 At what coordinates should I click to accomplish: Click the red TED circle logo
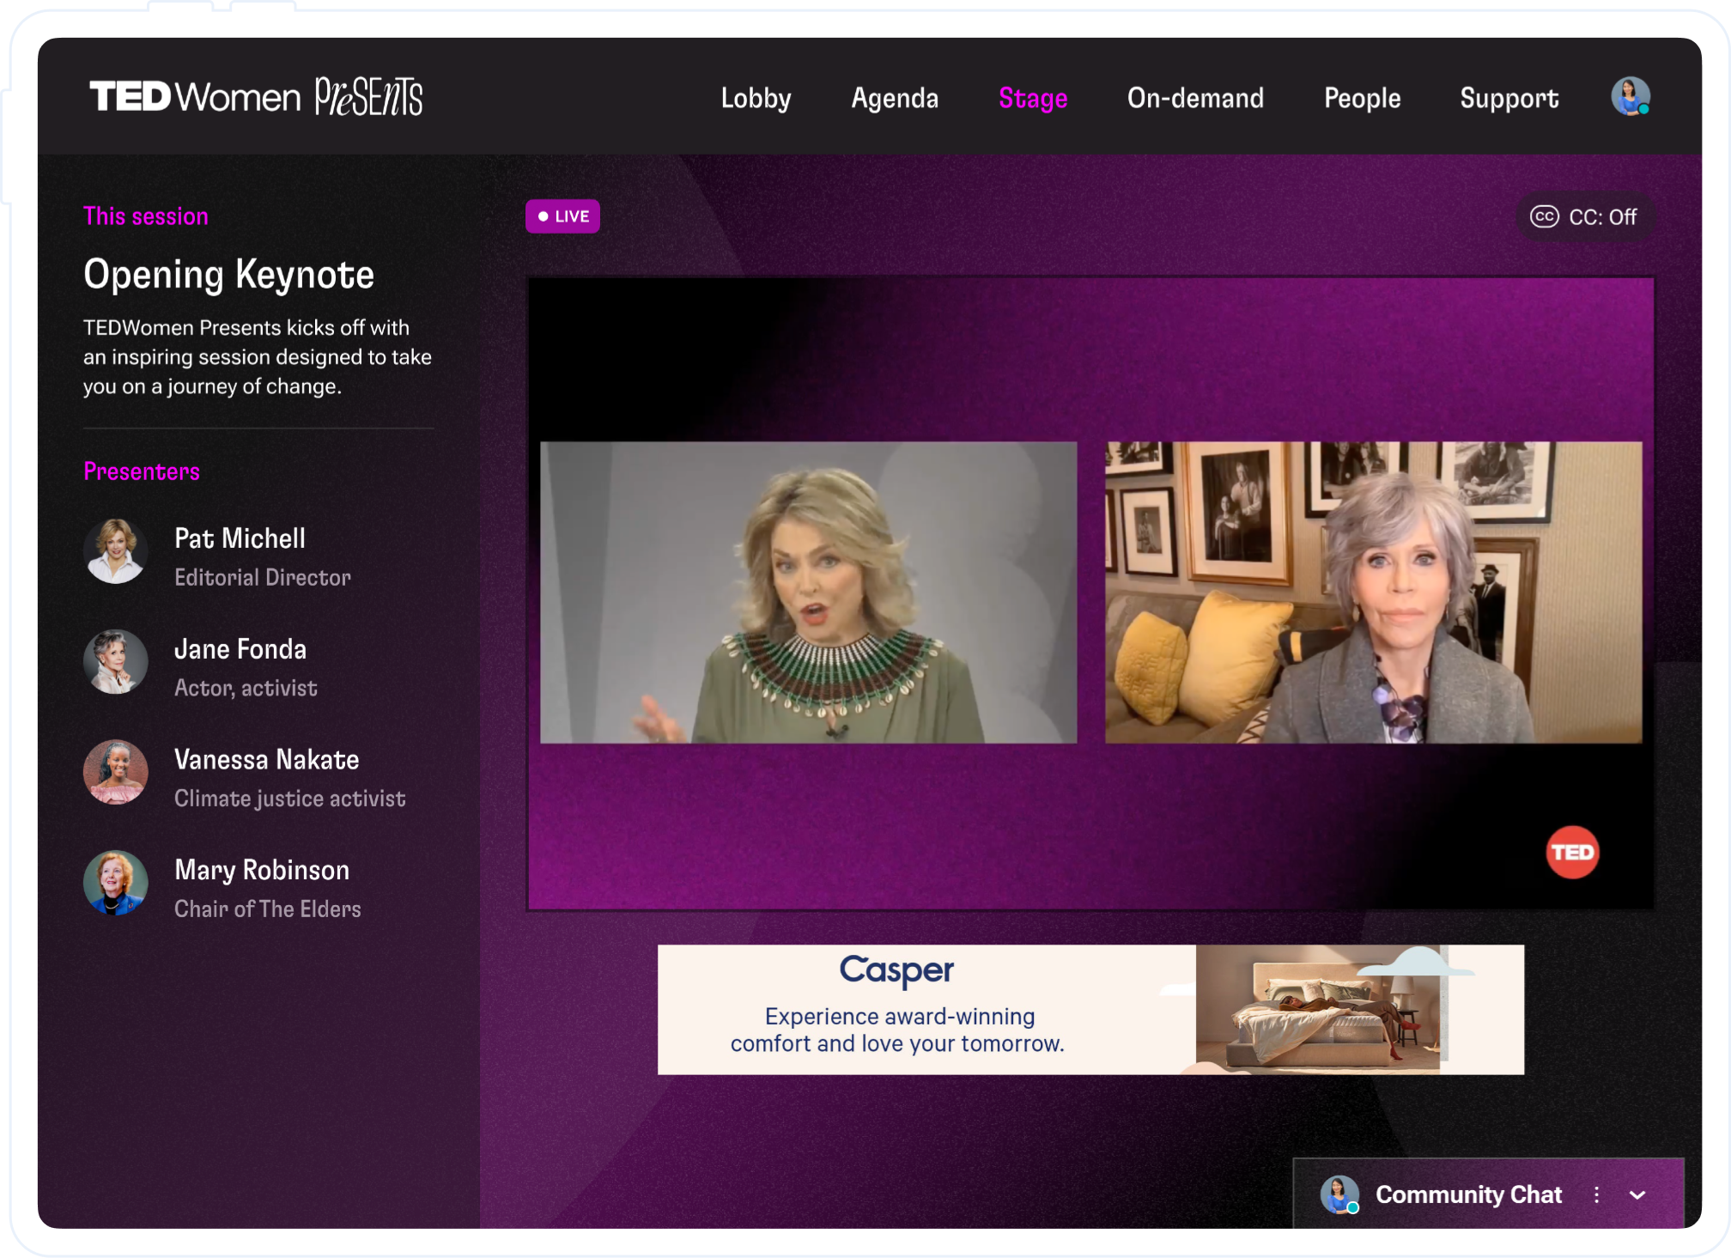[x=1572, y=852]
